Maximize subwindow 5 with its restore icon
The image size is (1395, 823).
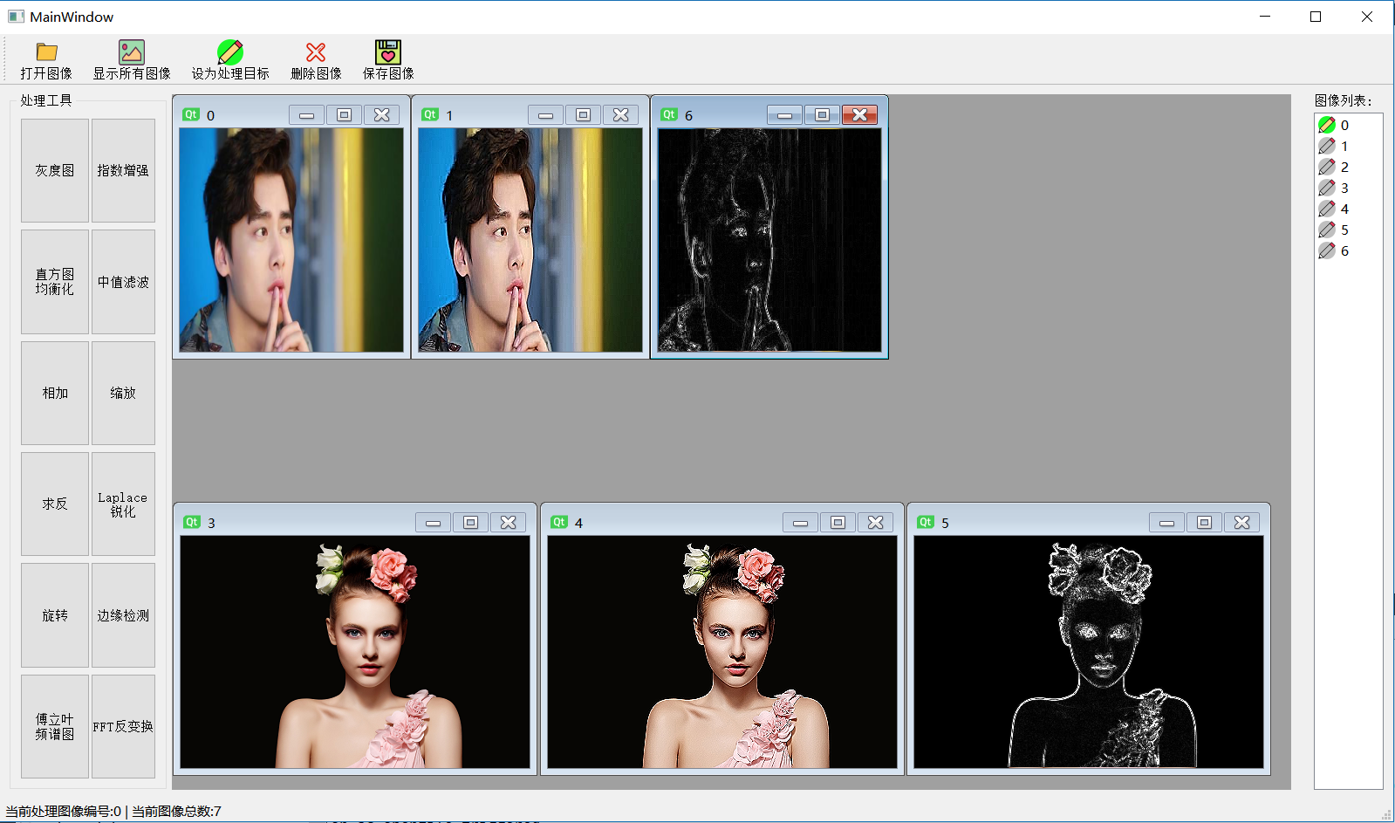[1204, 522]
